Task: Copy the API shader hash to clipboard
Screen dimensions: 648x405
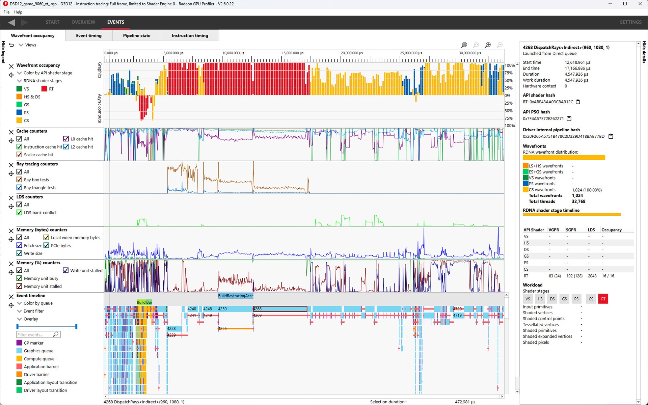Action: click(x=578, y=102)
